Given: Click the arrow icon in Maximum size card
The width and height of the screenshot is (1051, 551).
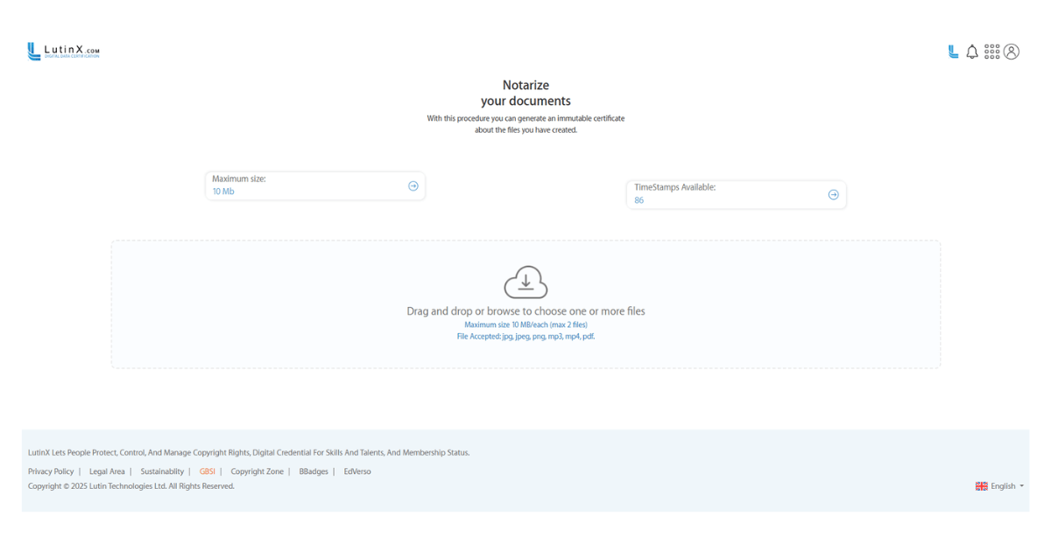Looking at the screenshot, I should tap(413, 185).
